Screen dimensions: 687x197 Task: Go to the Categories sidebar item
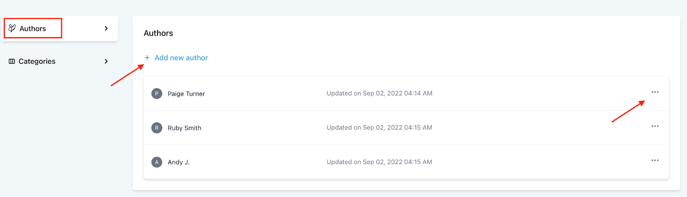37,61
